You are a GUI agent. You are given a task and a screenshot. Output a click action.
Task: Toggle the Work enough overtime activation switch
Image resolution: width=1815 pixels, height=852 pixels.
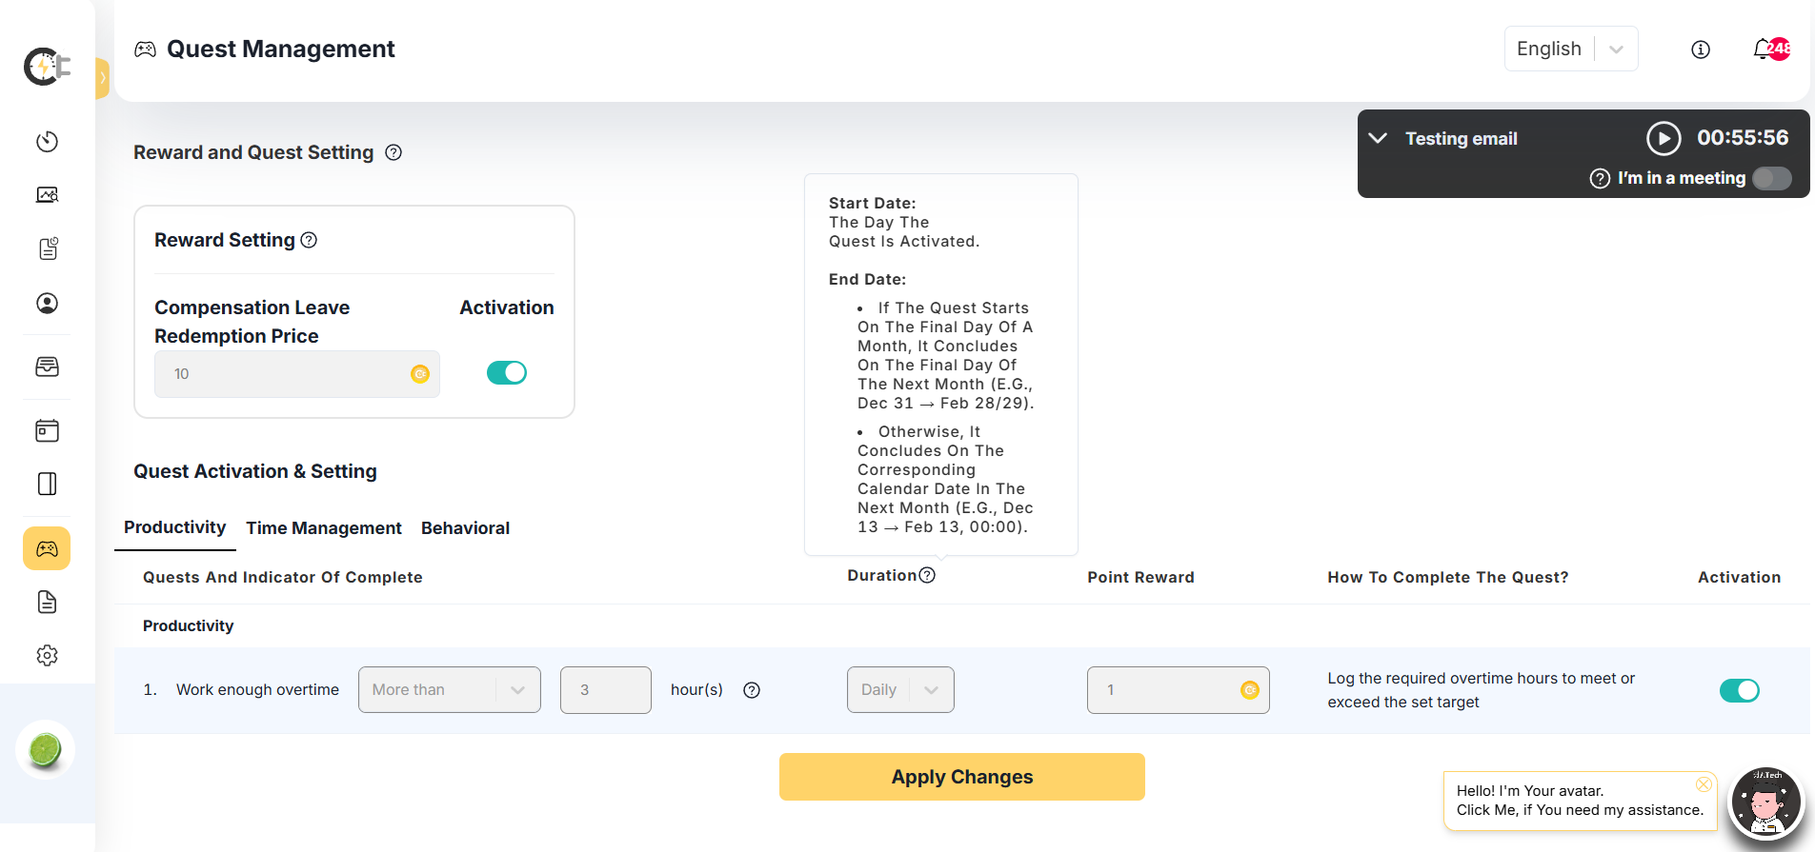coord(1739,690)
